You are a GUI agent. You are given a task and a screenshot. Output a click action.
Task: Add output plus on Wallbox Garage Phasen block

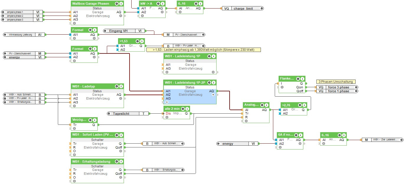[121, 16]
